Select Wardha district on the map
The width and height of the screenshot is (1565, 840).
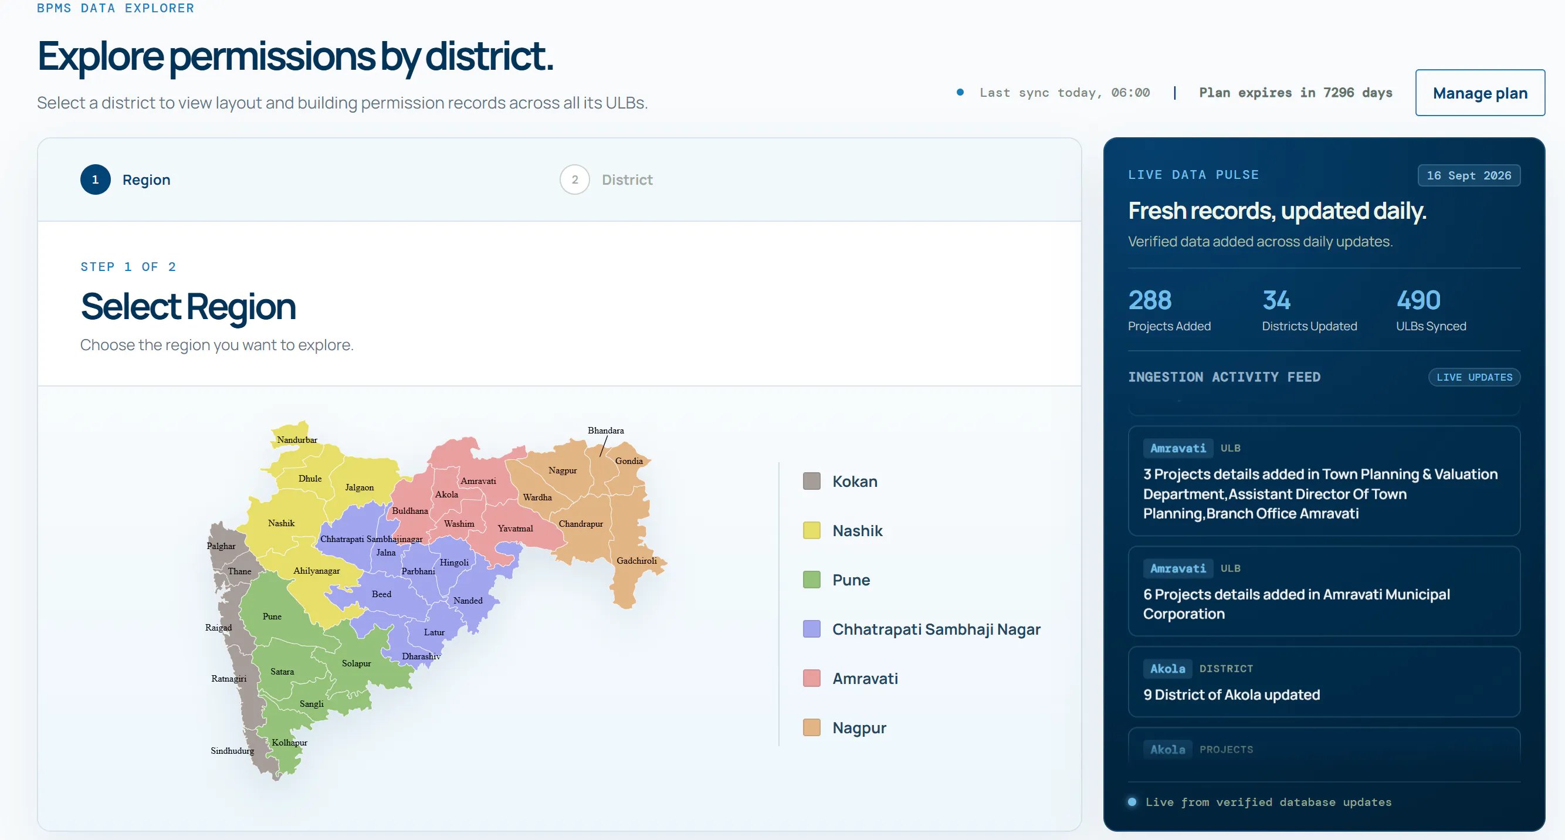coord(538,497)
